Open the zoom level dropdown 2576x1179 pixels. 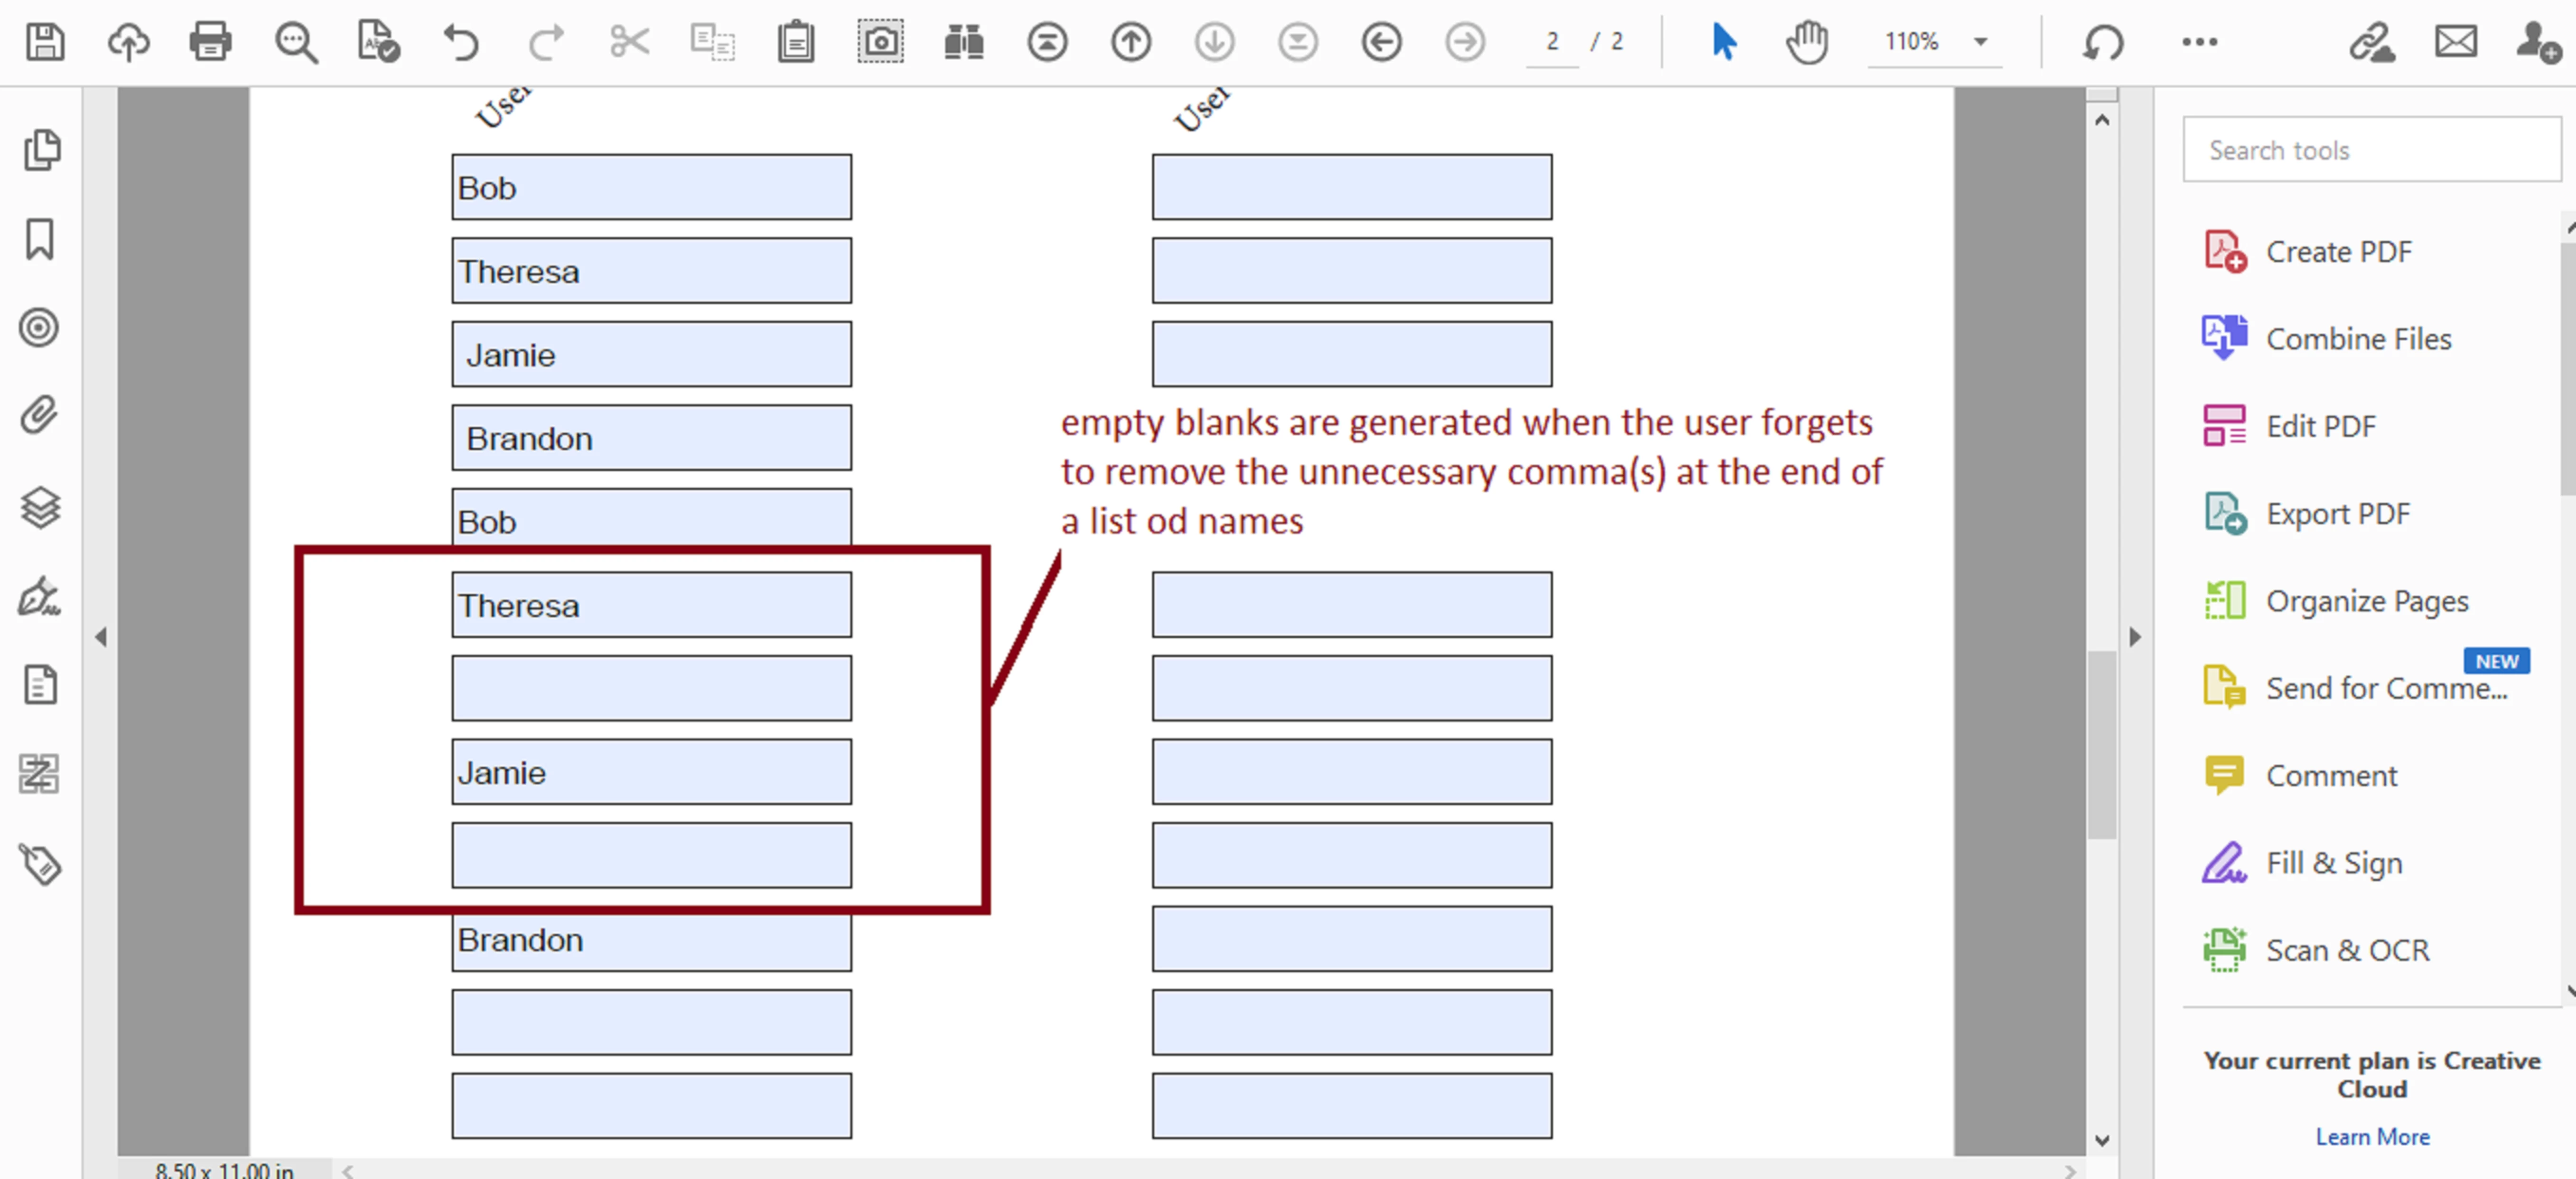(1980, 42)
